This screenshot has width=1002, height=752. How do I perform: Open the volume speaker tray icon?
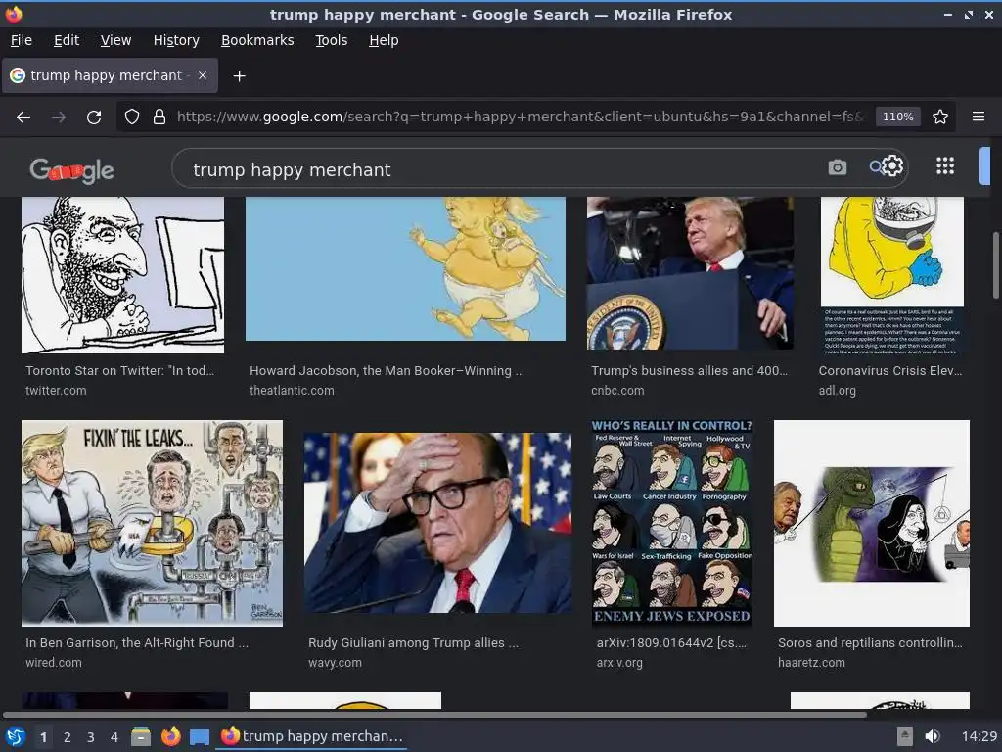point(933,736)
